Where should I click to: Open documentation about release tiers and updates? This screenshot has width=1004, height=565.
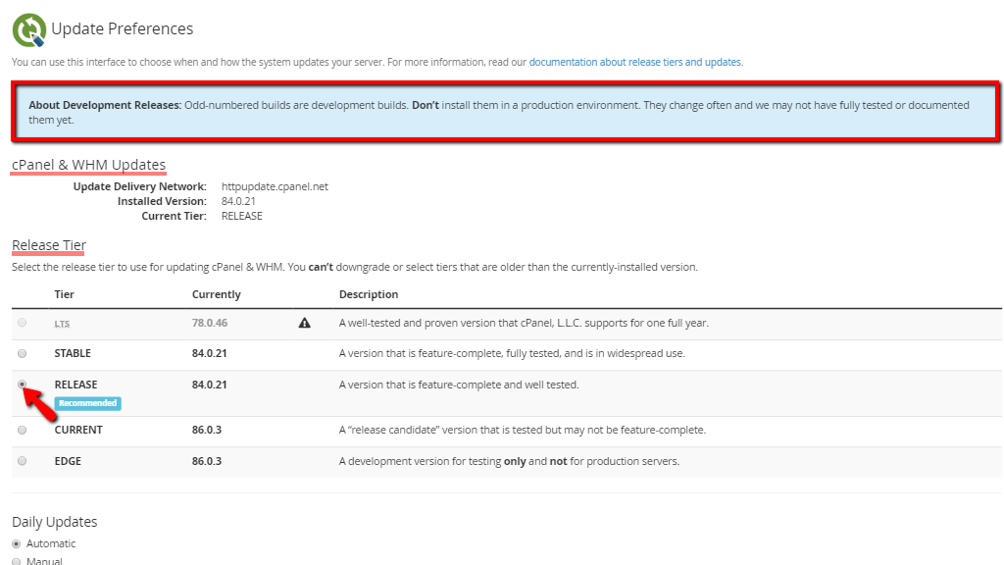point(635,62)
